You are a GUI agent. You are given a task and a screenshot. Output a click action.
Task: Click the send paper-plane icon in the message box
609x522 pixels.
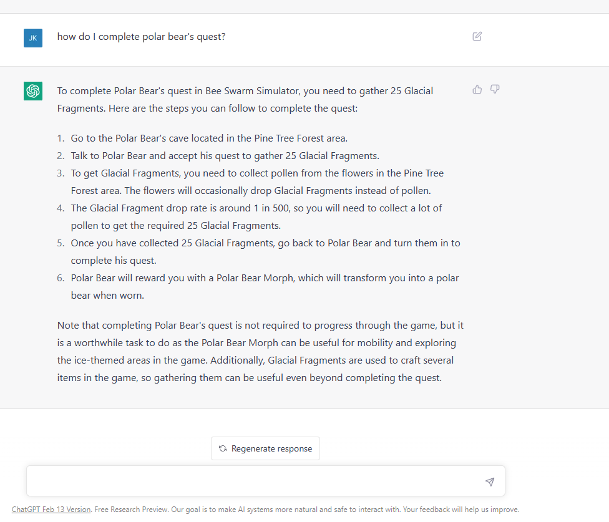coord(490,481)
